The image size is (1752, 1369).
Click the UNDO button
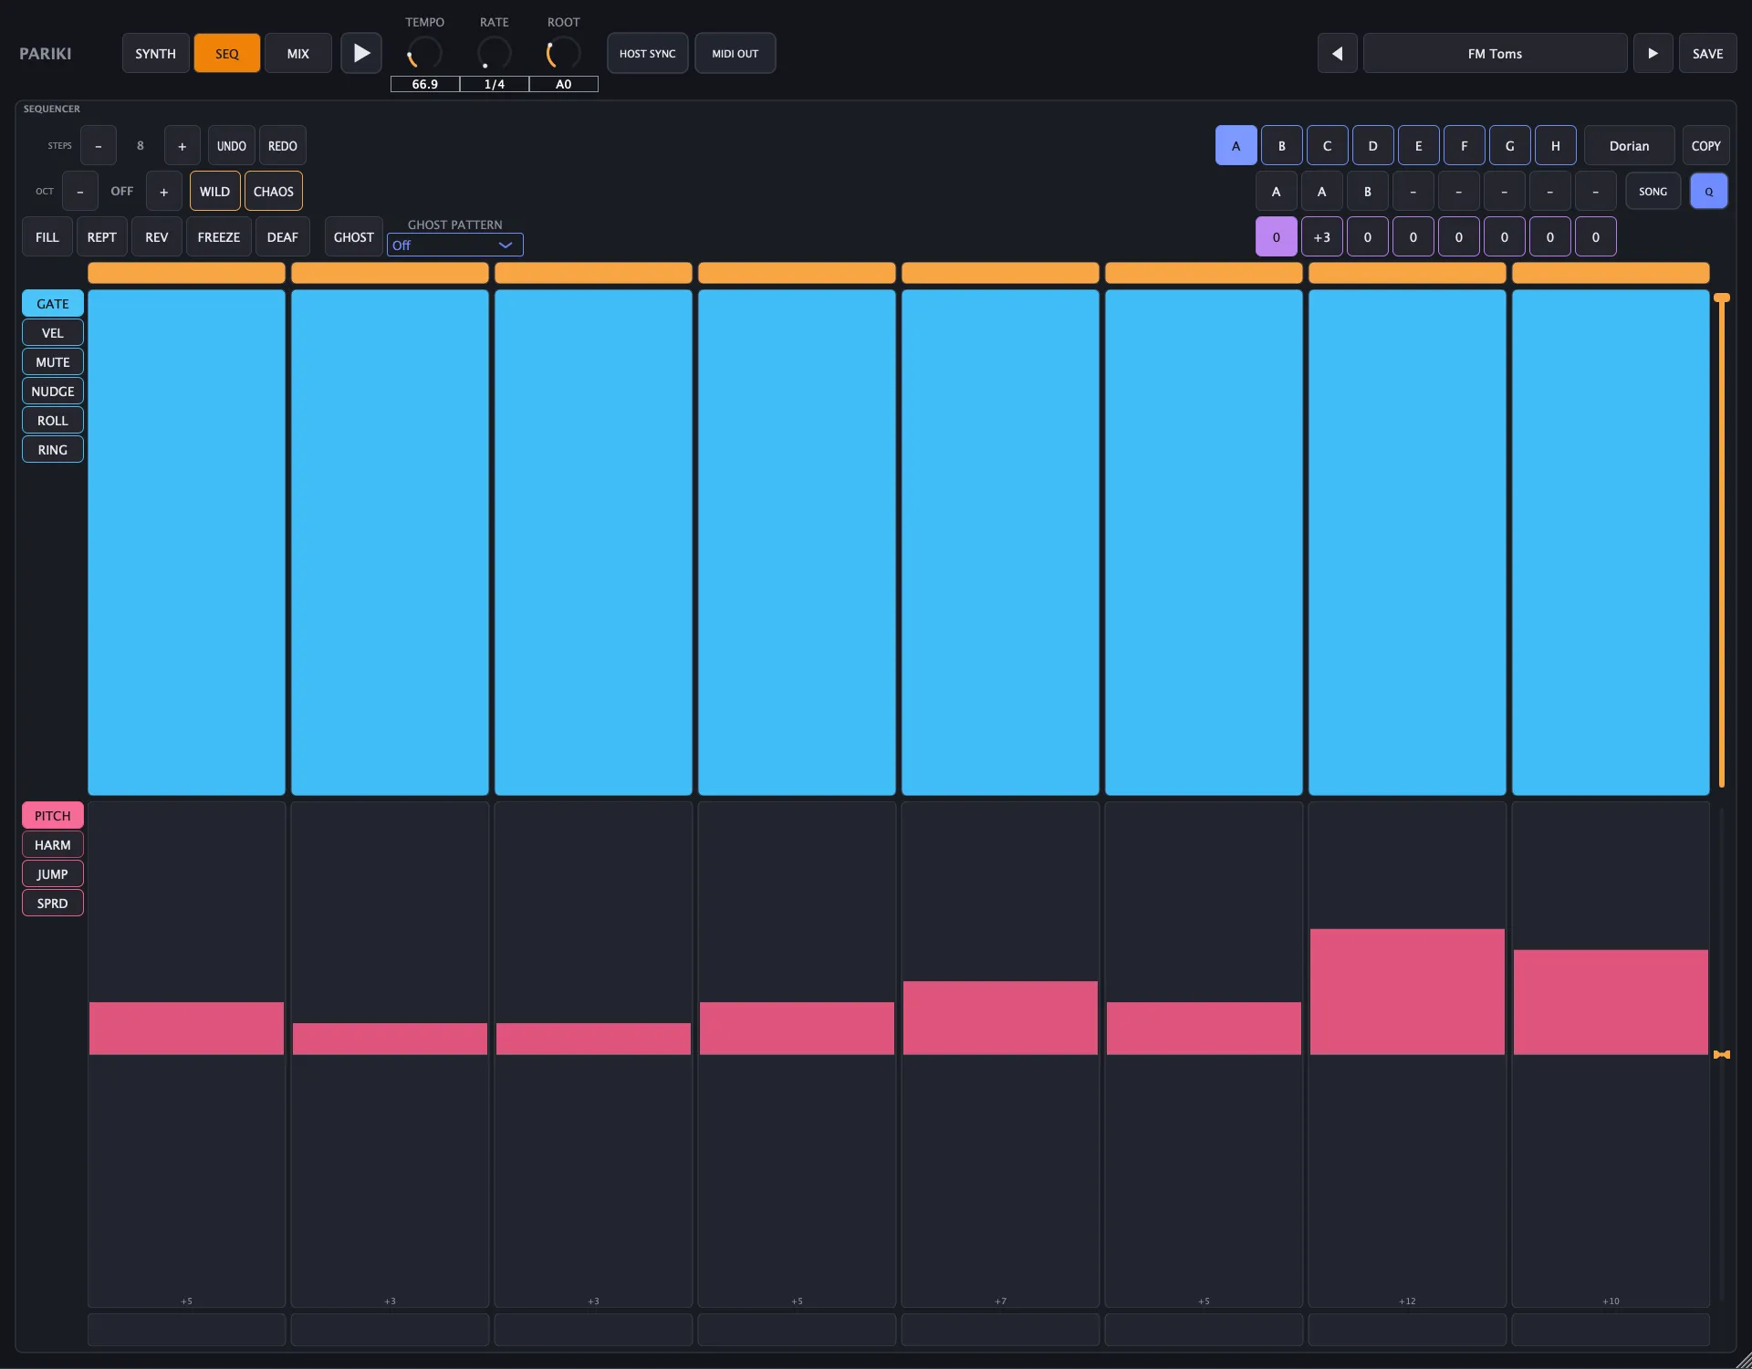tap(232, 146)
